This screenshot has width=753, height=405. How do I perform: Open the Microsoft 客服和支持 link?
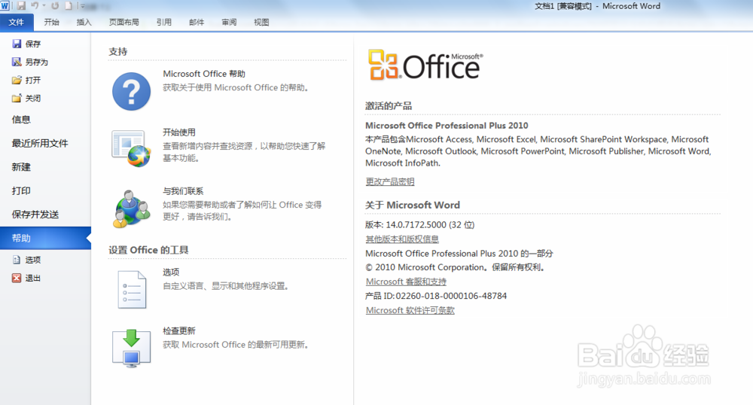pos(407,282)
